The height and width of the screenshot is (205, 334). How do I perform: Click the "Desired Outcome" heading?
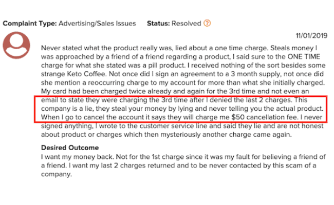70,148
